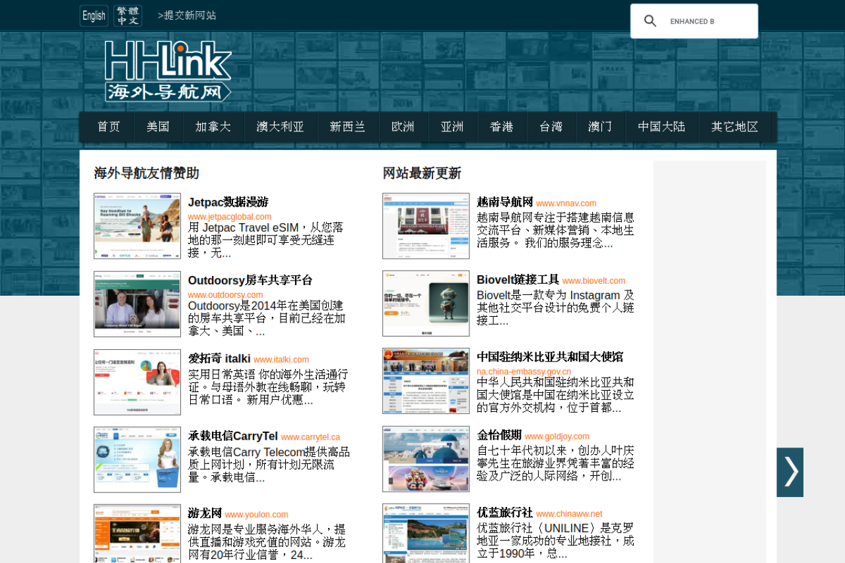The width and height of the screenshot is (845, 563).
Task: Go to next slide with right arrow
Action: [x=790, y=472]
